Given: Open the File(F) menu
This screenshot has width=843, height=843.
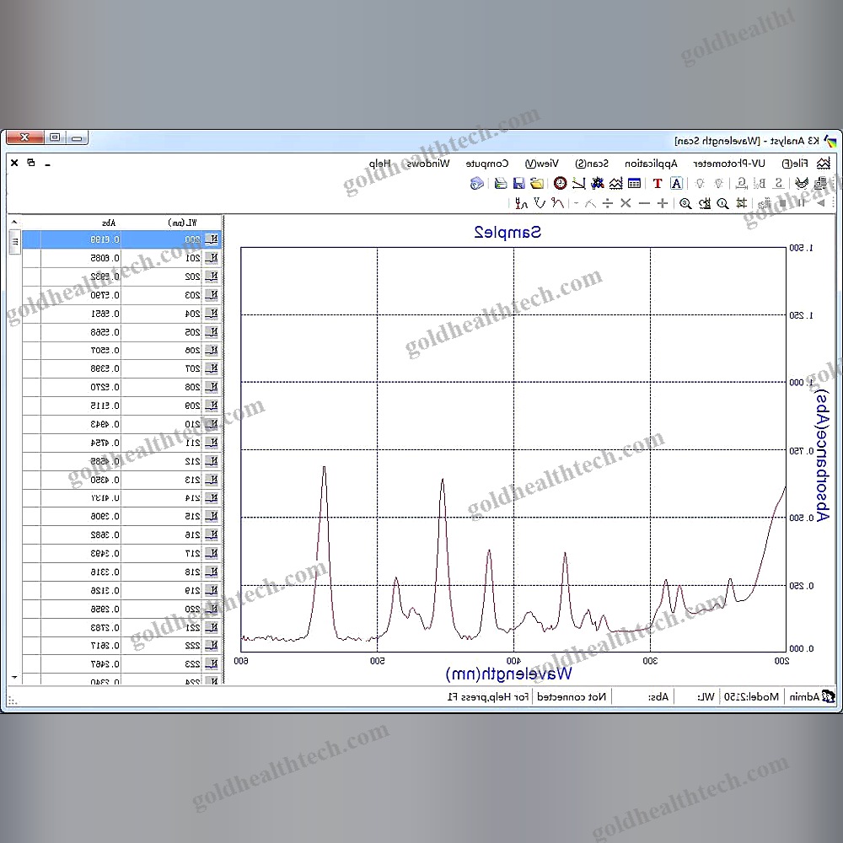Looking at the screenshot, I should point(795,164).
